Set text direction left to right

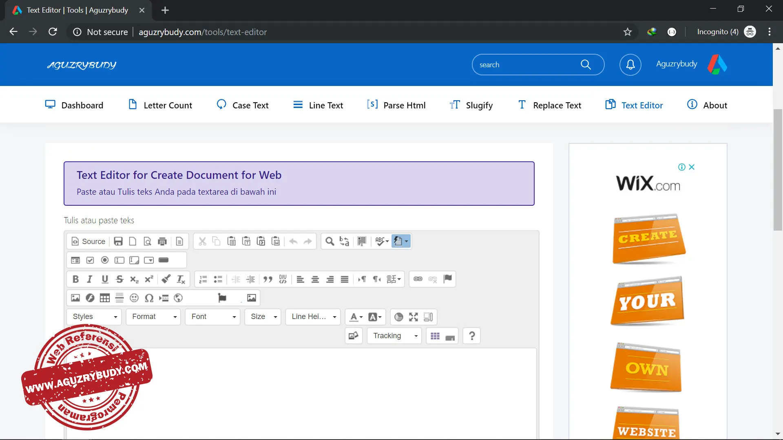tap(362, 279)
